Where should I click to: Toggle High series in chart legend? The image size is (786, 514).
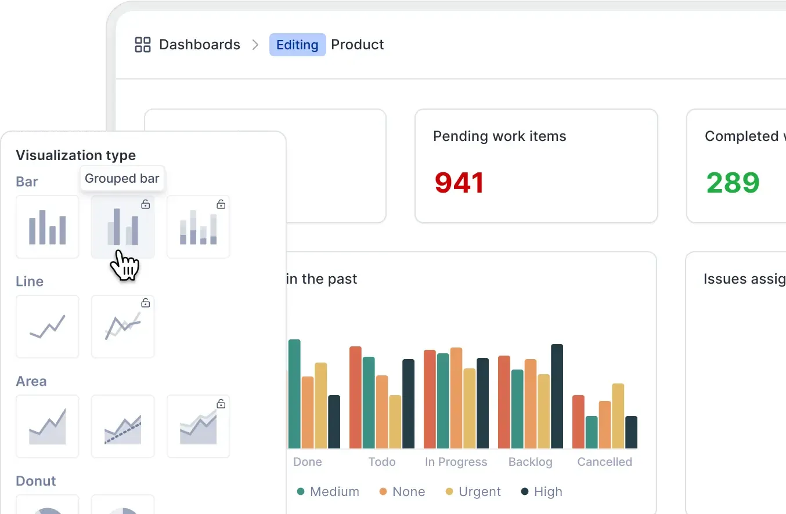541,491
